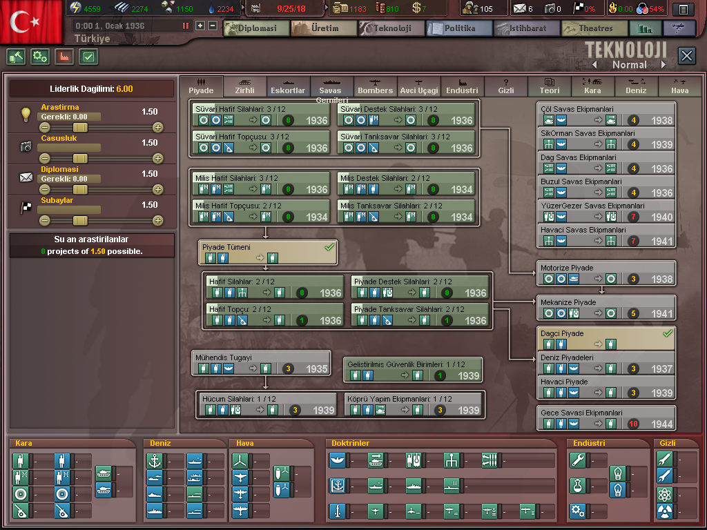The width and height of the screenshot is (707, 530).
Task: Switch to the Zirhli technology tab
Action: pos(244,86)
